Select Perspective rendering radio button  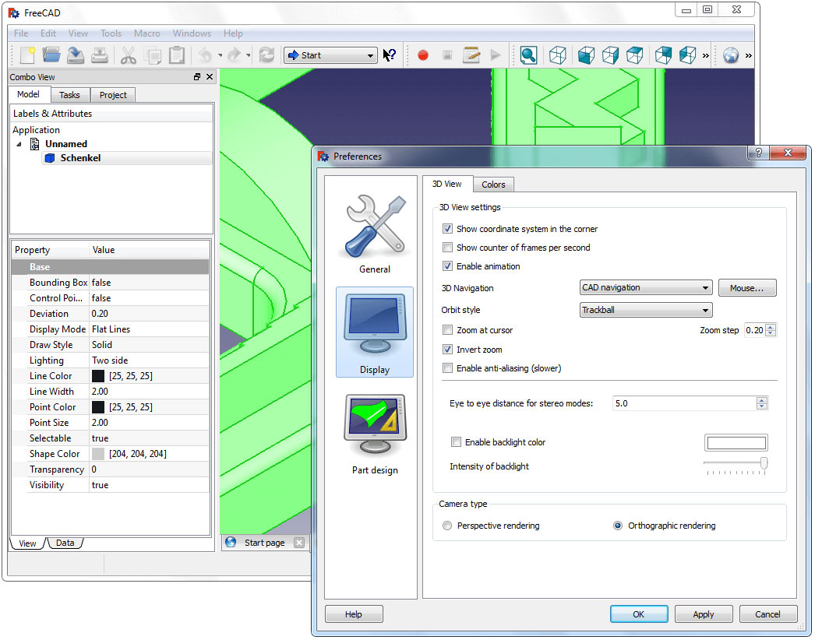447,526
